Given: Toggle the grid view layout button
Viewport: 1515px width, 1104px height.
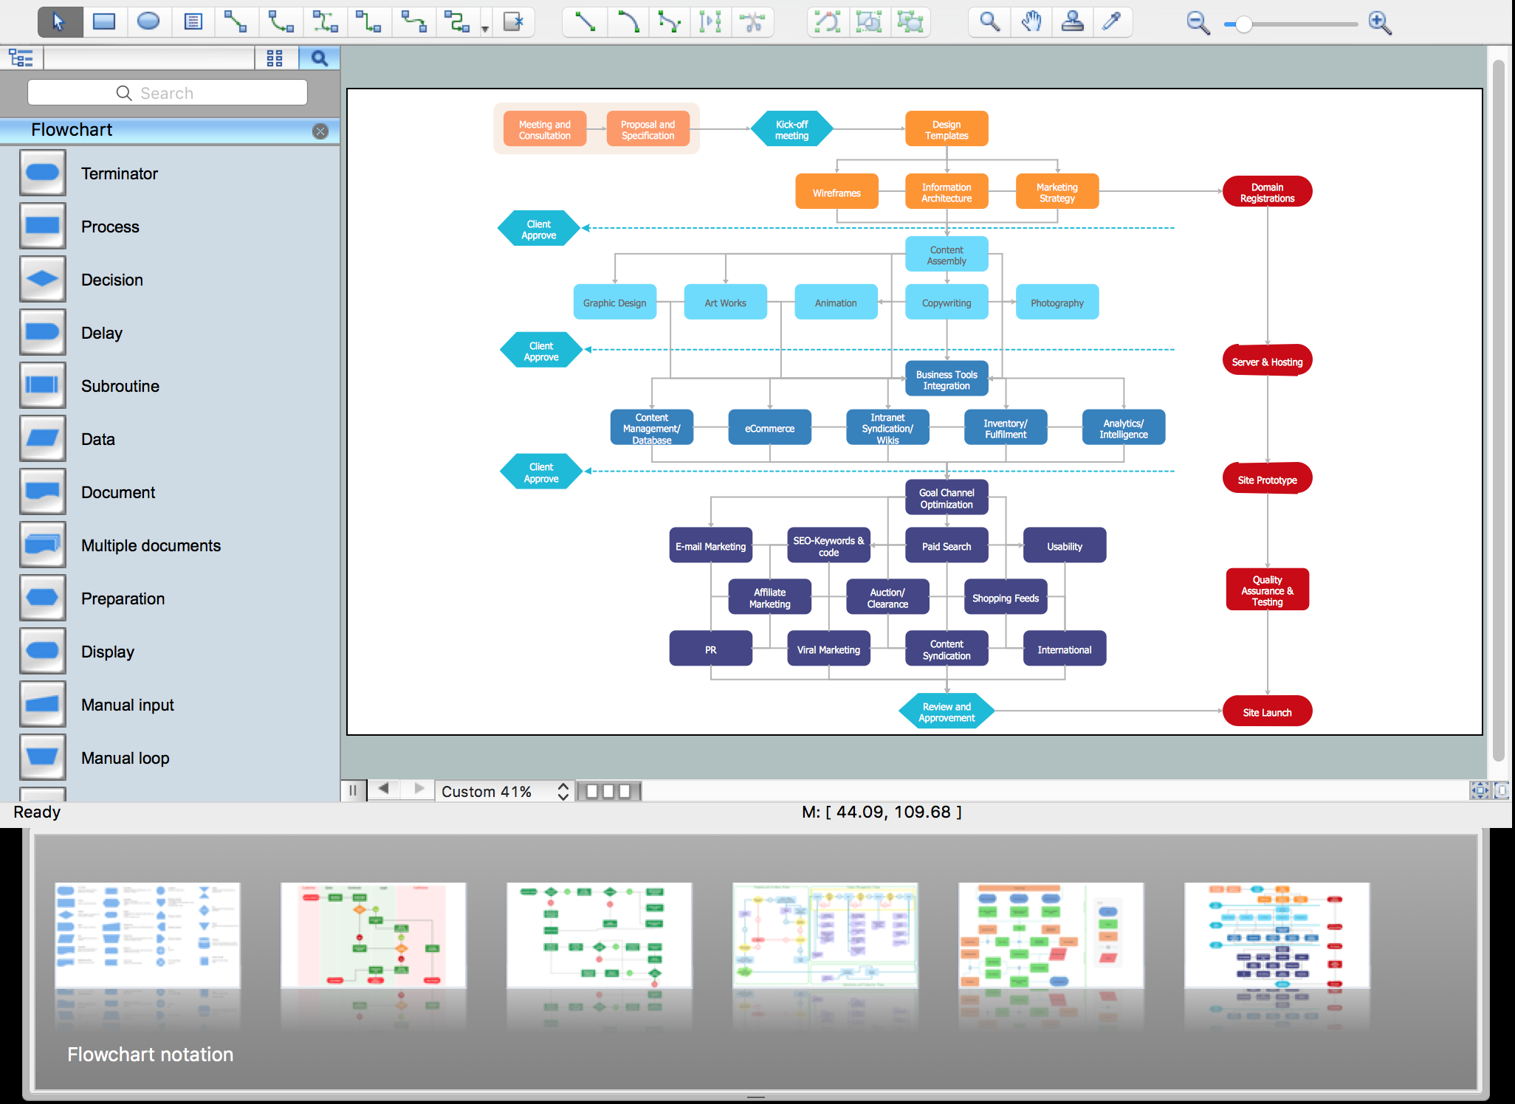Looking at the screenshot, I should [x=276, y=58].
